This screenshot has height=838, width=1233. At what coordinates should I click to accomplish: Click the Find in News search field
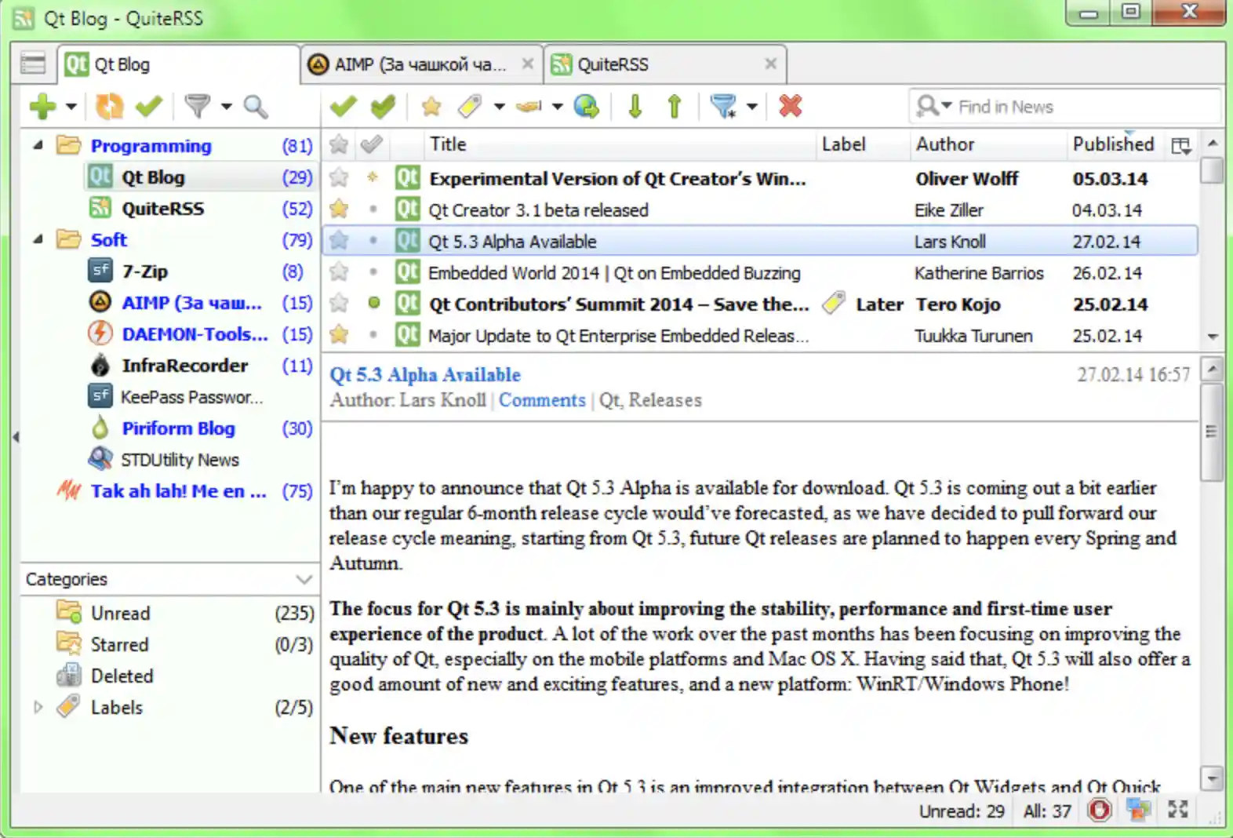(1065, 106)
